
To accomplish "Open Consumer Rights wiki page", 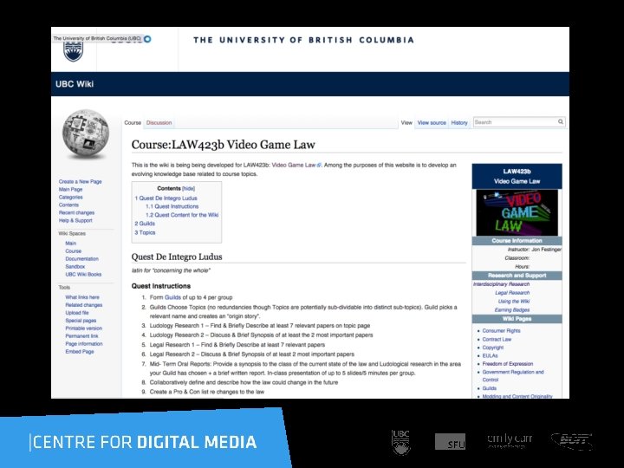I will coord(502,331).
